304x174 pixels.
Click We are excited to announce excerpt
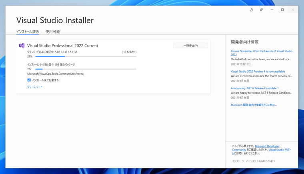tap(262, 76)
